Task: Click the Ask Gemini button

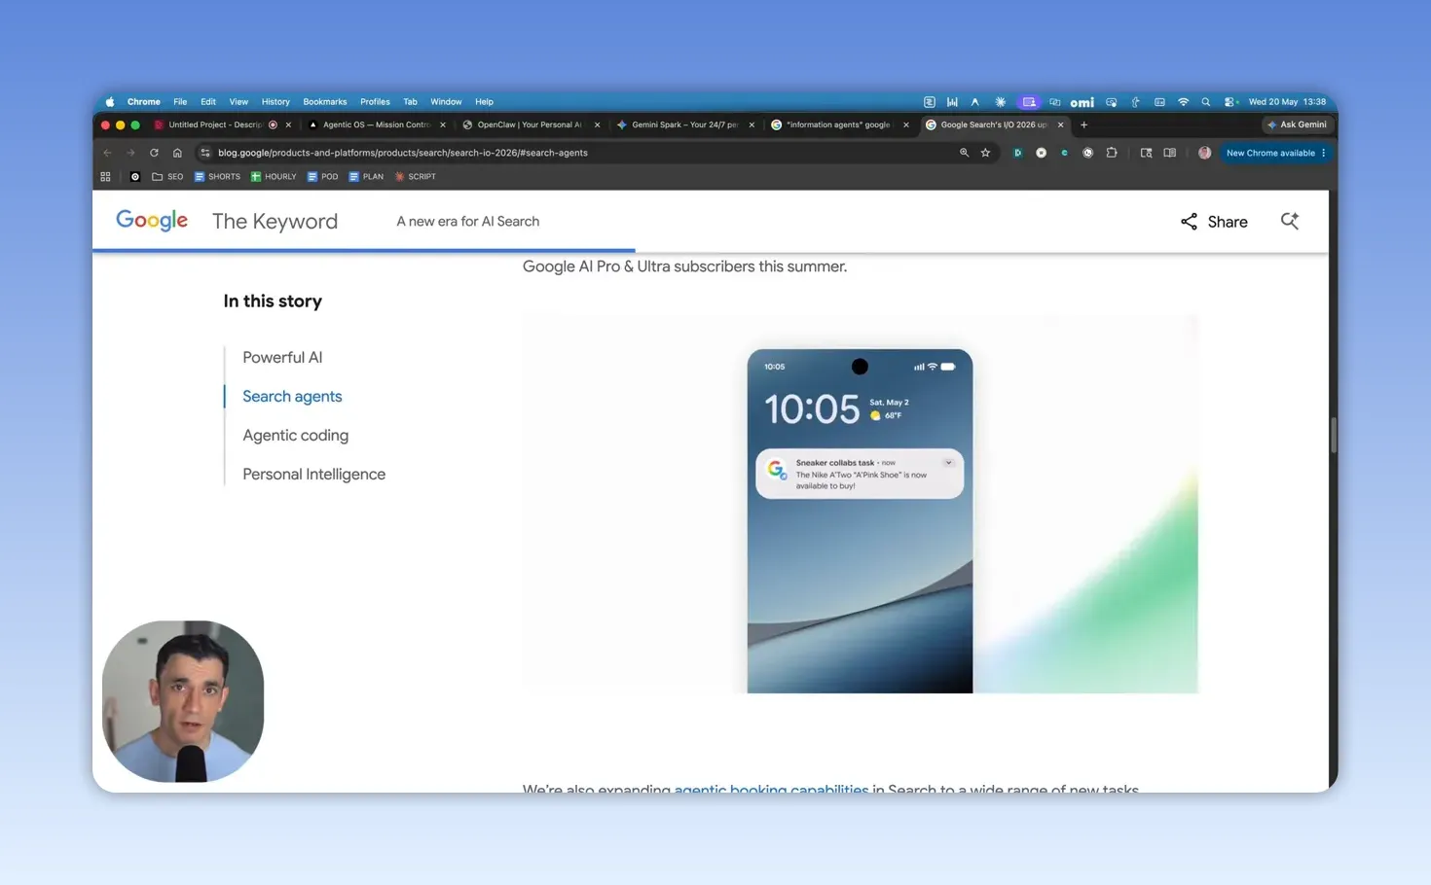Action: (x=1297, y=124)
